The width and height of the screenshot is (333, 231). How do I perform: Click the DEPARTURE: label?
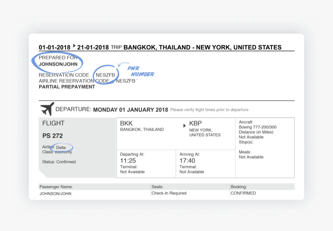[x=73, y=109]
